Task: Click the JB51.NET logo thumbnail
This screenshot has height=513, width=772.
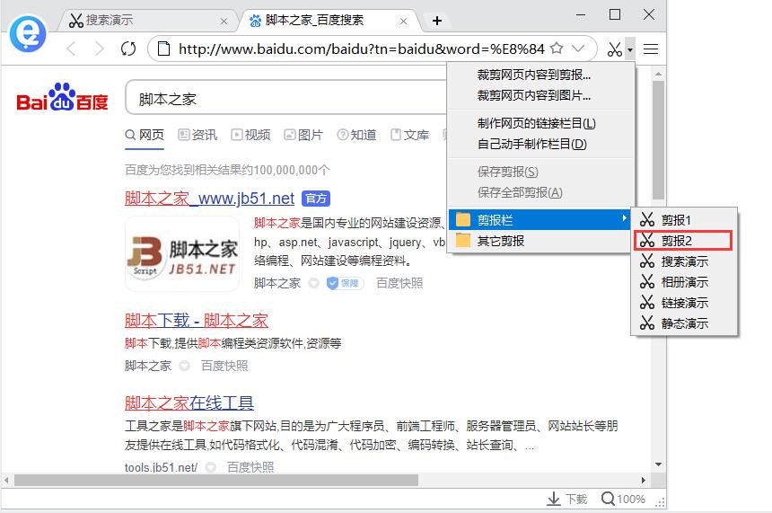Action: (x=182, y=253)
